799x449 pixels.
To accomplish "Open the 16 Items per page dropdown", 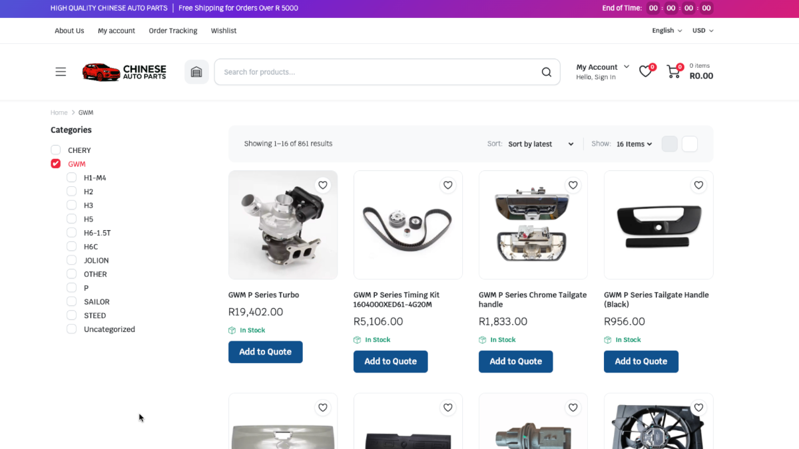I will tap(633, 144).
